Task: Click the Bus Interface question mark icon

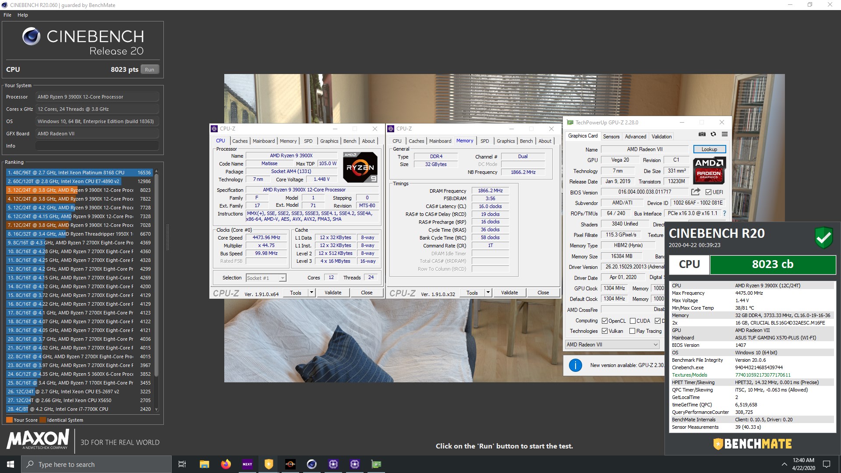Action: pyautogui.click(x=724, y=213)
